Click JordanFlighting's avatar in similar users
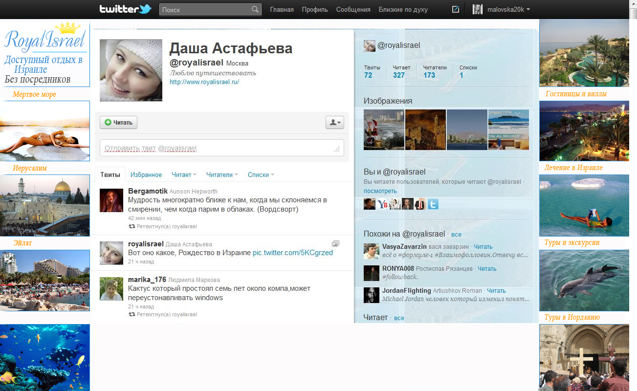This screenshot has height=391, width=637. [x=372, y=295]
